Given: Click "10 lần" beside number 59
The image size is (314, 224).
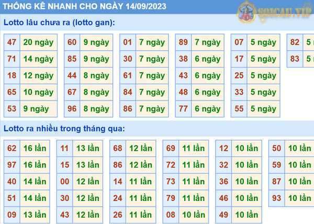Looking at the screenshot, I should [x=299, y=165].
